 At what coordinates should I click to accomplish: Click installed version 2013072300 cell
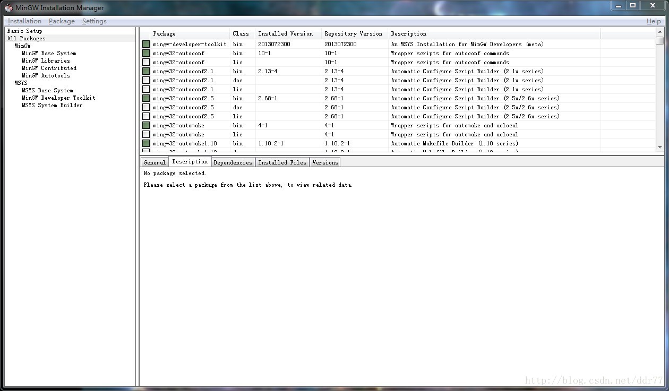274,44
